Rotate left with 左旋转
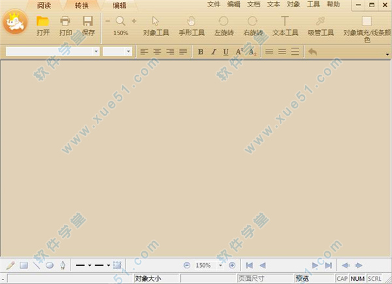Viewport: 392px width, 284px height. 223,26
